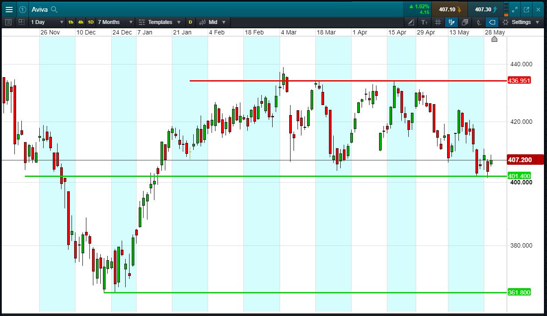Click the dashed-square layout icon
Screen dimensions: 547x316
tap(21, 22)
